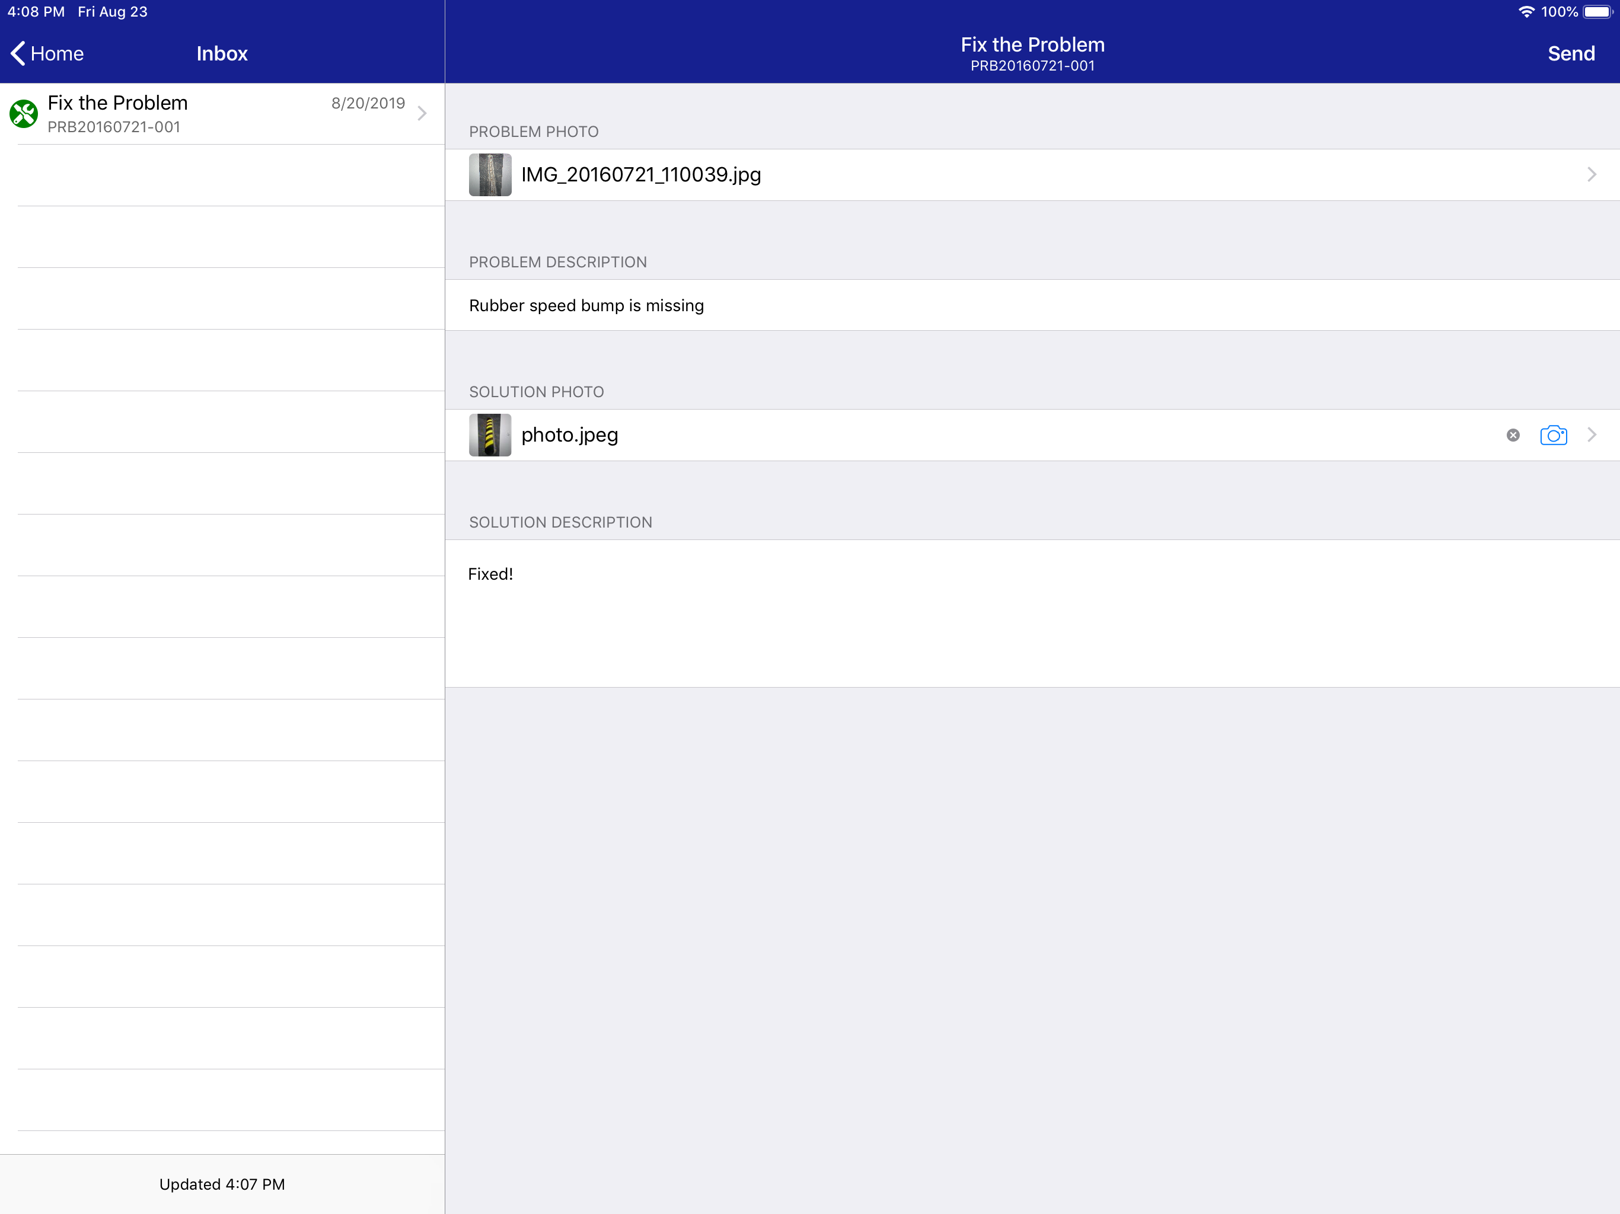This screenshot has height=1214, width=1620.
Task: Tap the Wi-Fi icon in status bar
Action: click(x=1526, y=12)
